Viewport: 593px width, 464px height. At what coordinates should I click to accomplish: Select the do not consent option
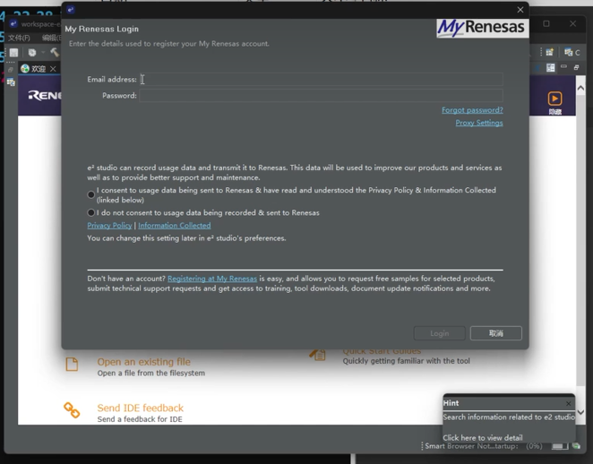(90, 212)
